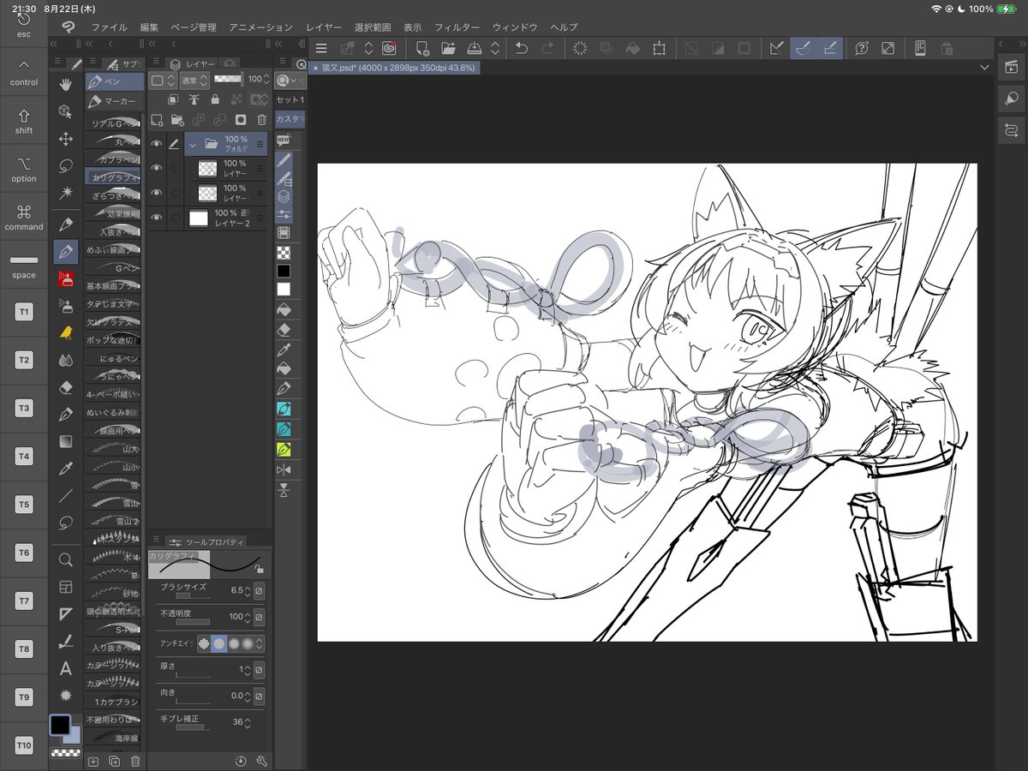The image size is (1028, 771).
Task: Select the Object operation tool
Action: tap(66, 111)
